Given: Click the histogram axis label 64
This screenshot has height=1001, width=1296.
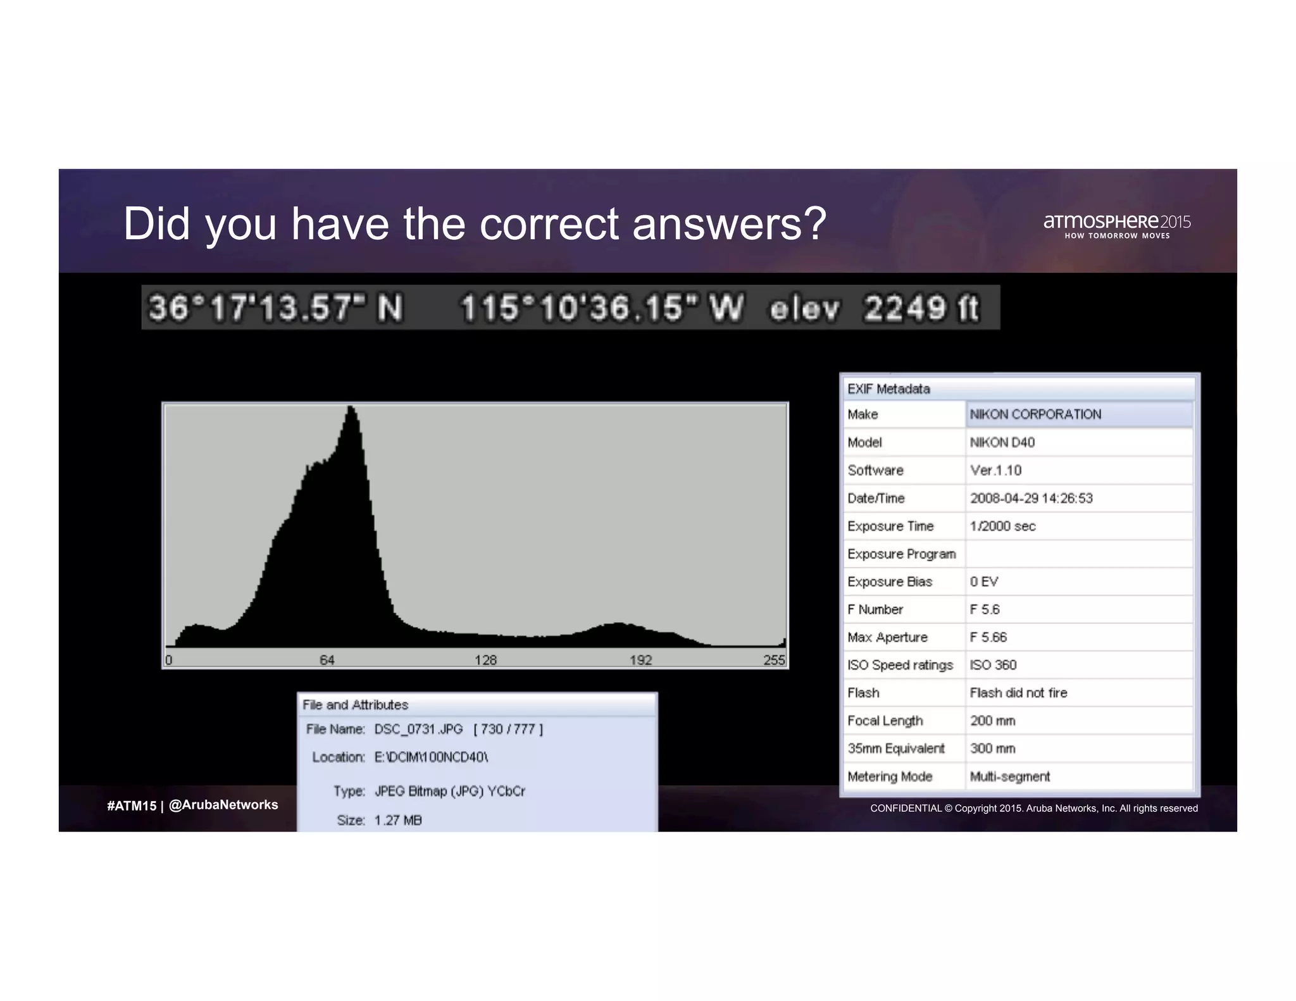Looking at the screenshot, I should click(x=327, y=660).
